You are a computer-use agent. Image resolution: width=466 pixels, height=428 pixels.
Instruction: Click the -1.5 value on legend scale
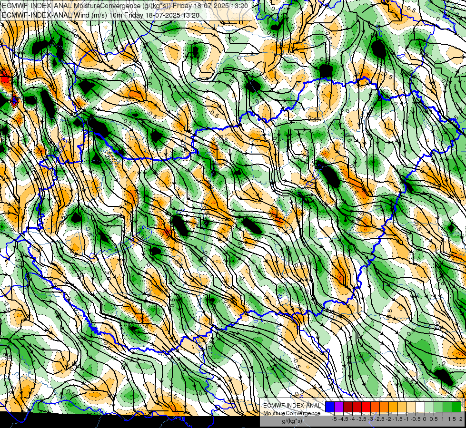397,419
